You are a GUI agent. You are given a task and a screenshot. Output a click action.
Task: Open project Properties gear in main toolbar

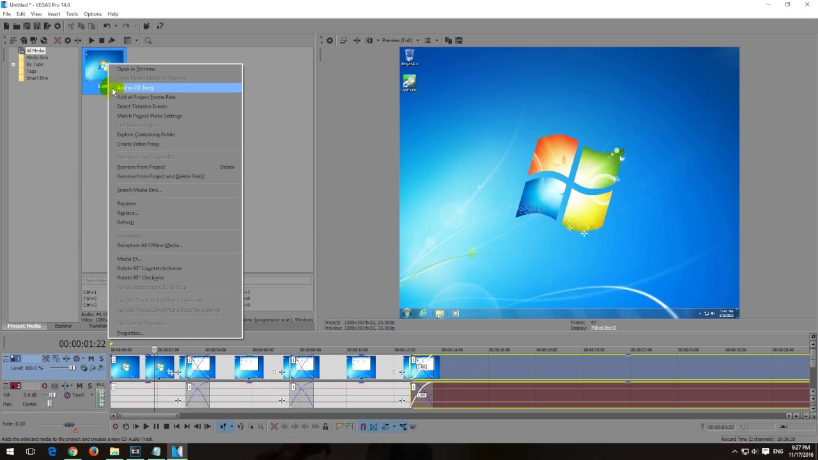[58, 26]
